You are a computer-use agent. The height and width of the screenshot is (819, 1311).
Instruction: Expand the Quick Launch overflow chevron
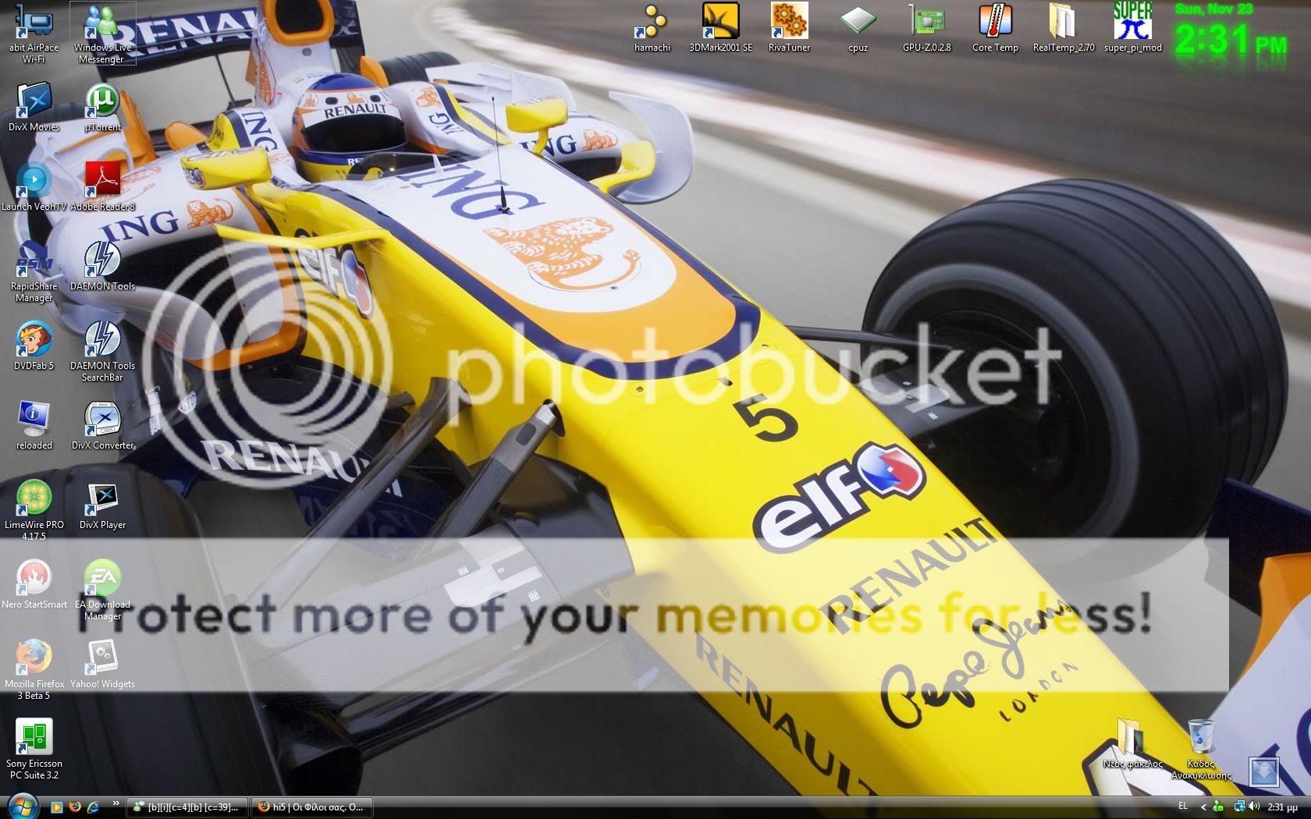[116, 803]
